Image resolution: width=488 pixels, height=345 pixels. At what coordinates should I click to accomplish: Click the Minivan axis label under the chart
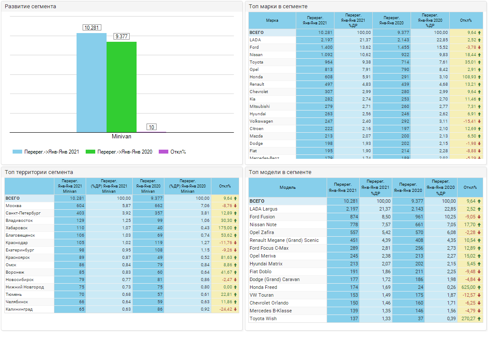click(121, 136)
